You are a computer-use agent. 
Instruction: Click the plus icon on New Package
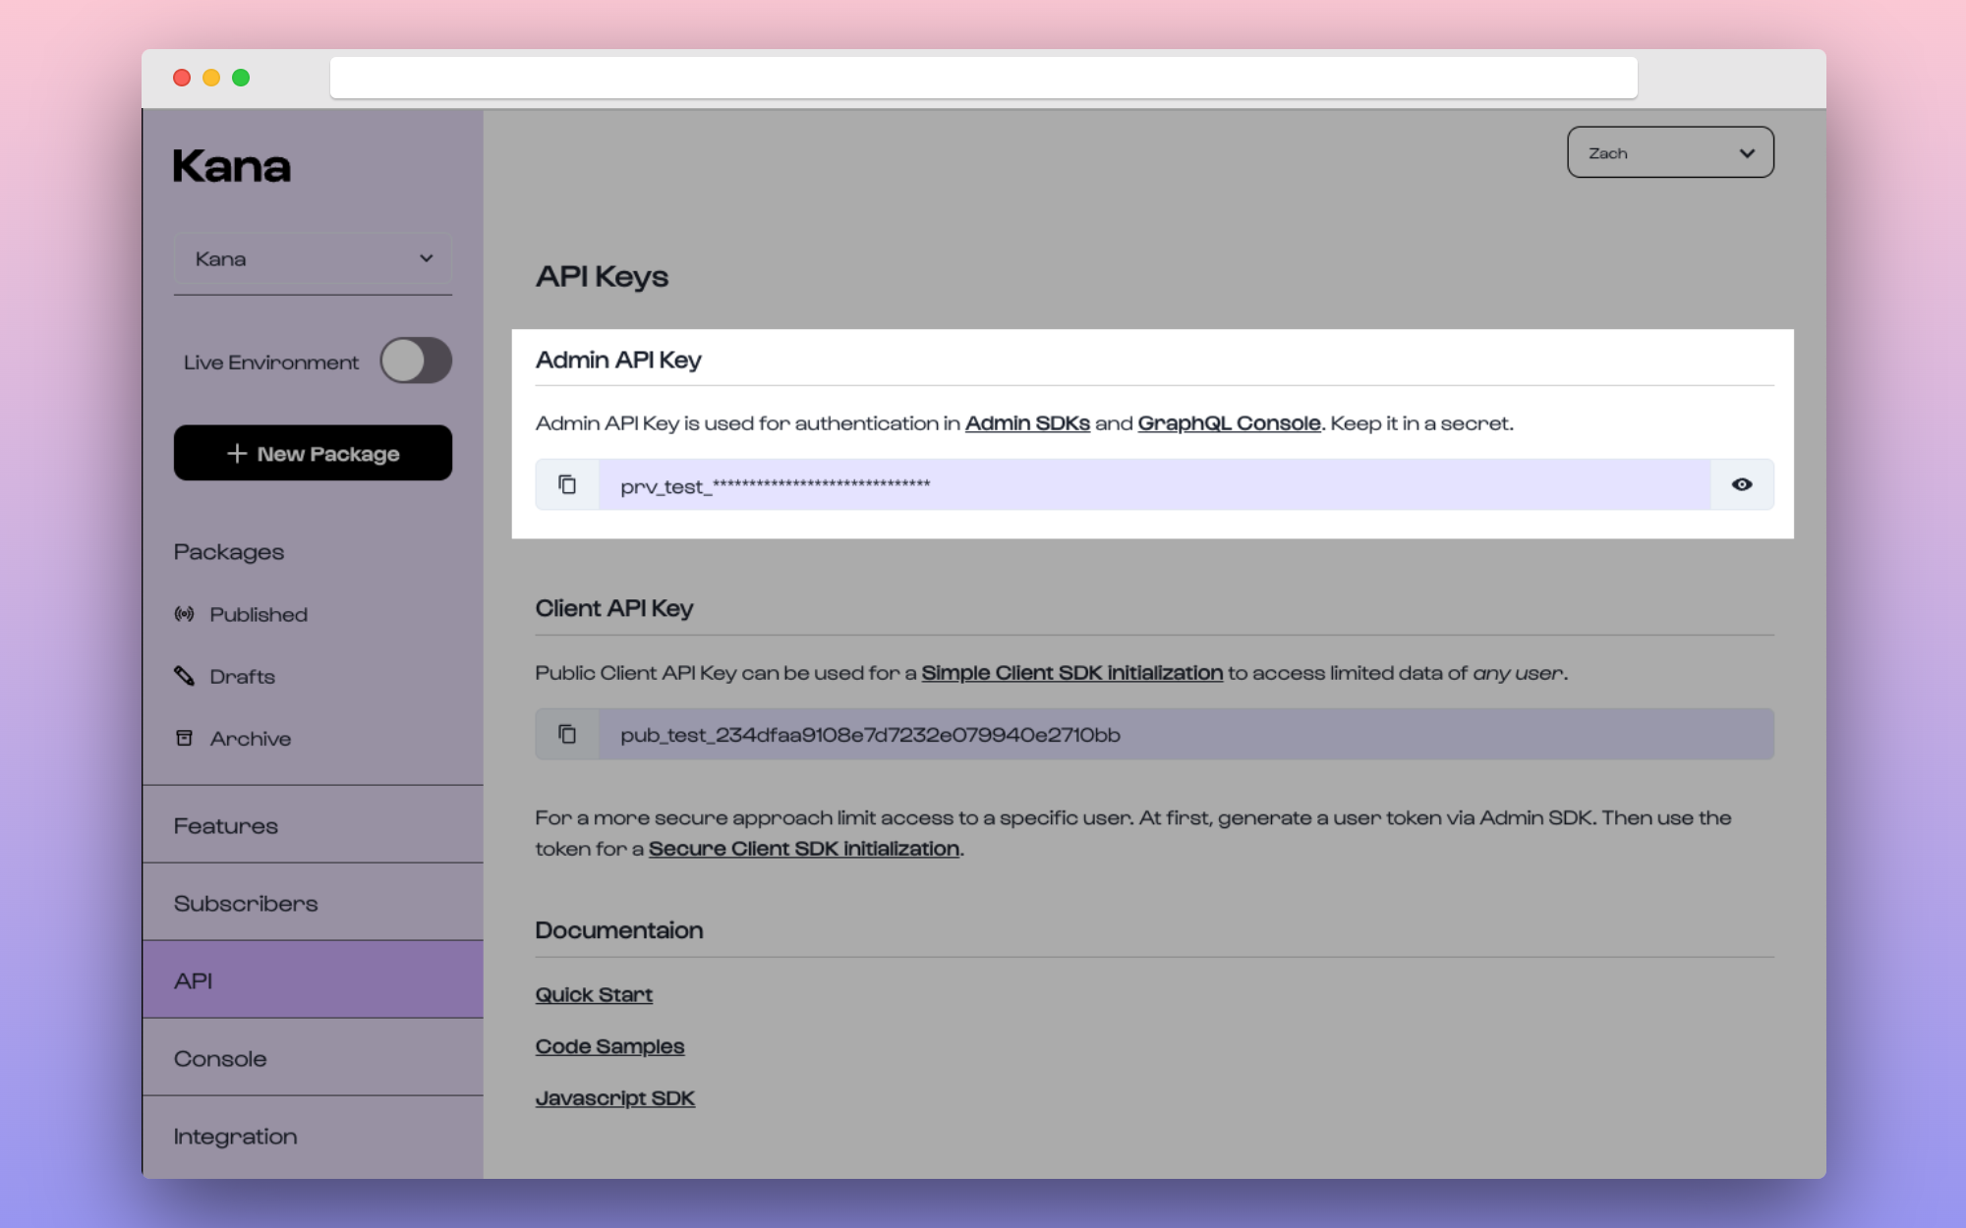point(236,453)
